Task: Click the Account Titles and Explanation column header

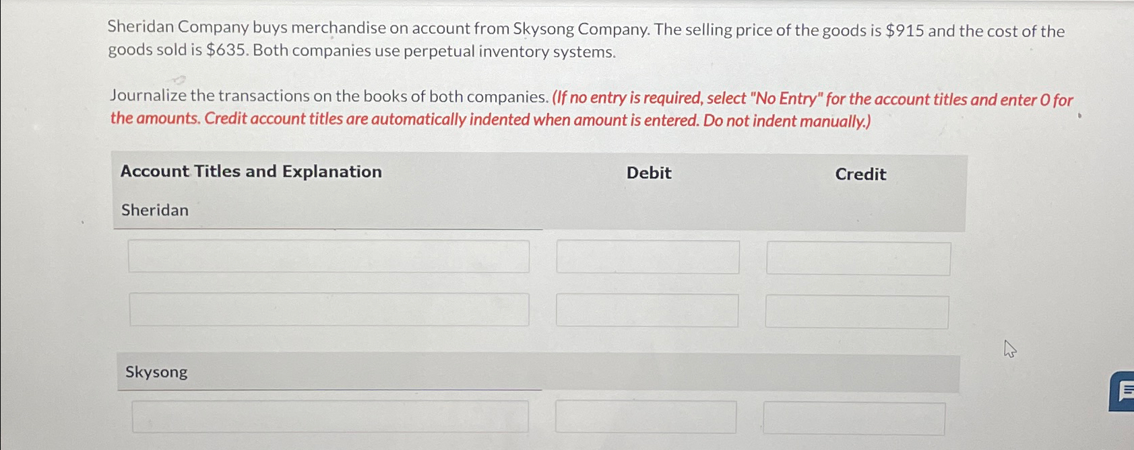Action: click(x=250, y=172)
